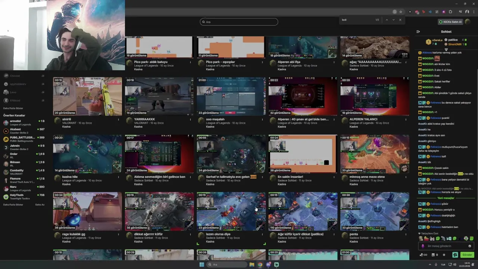This screenshot has width=478, height=269.
Task: Show hidden system tray icons
Action: click(430, 265)
